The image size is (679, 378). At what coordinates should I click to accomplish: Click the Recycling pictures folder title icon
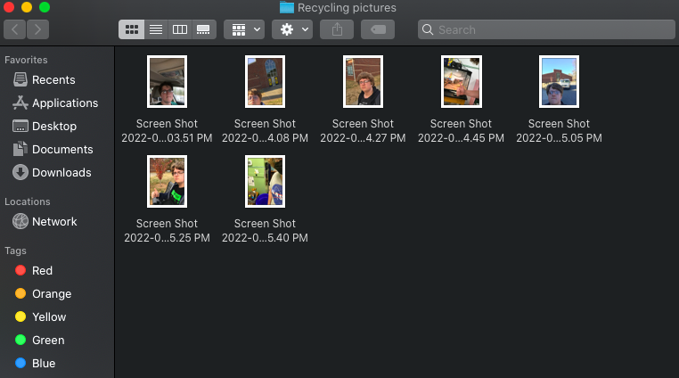(287, 7)
